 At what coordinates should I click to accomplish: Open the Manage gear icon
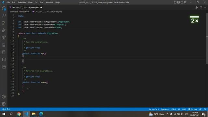4,104
